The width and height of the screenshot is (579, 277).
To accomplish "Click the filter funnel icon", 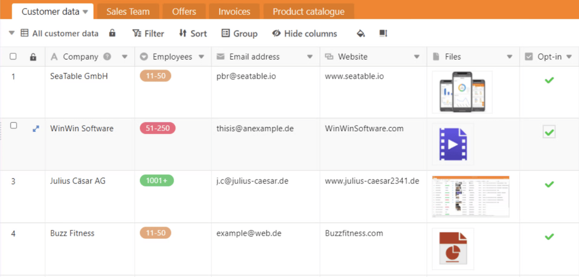I will pyautogui.click(x=137, y=33).
